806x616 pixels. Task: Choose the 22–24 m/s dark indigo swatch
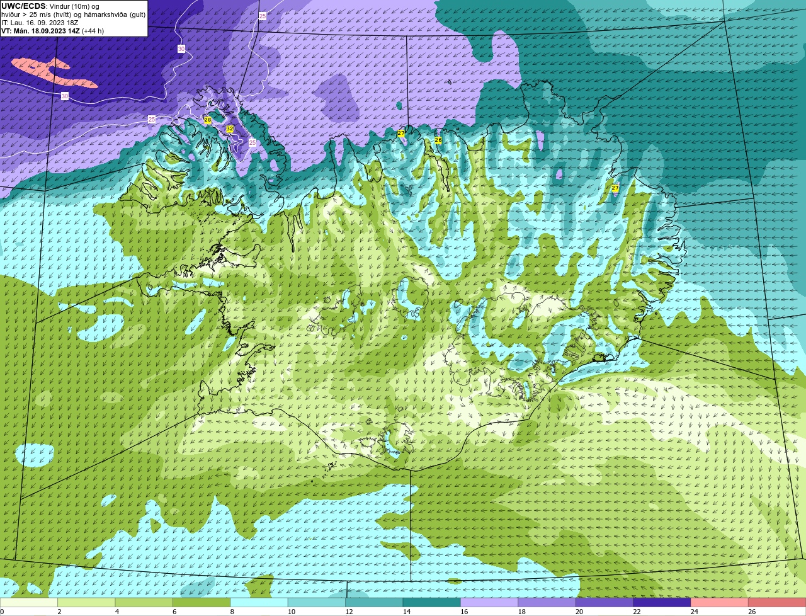[662, 603]
